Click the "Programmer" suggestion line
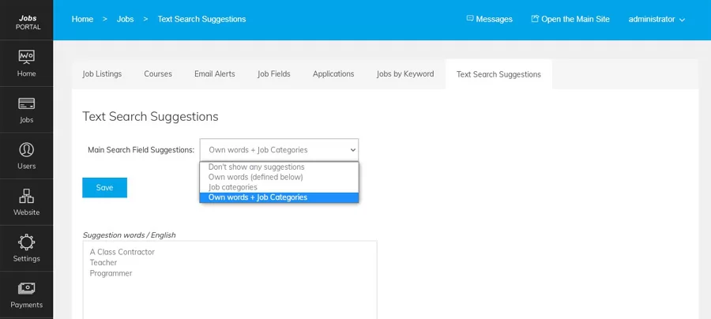 [x=111, y=274]
